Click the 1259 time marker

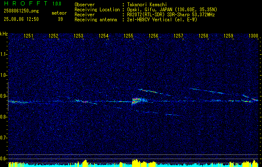pos(228,35)
